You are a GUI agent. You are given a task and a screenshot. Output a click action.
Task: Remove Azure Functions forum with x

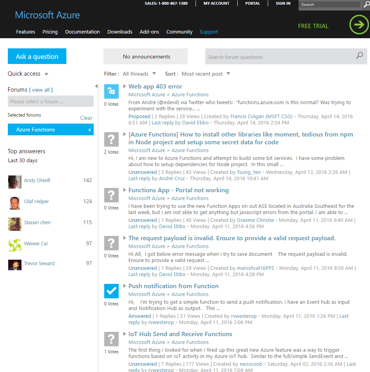click(x=89, y=130)
